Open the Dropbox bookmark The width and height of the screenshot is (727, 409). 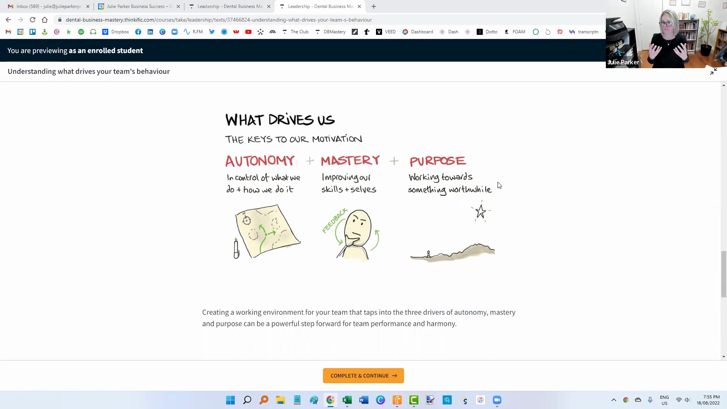pos(116,32)
